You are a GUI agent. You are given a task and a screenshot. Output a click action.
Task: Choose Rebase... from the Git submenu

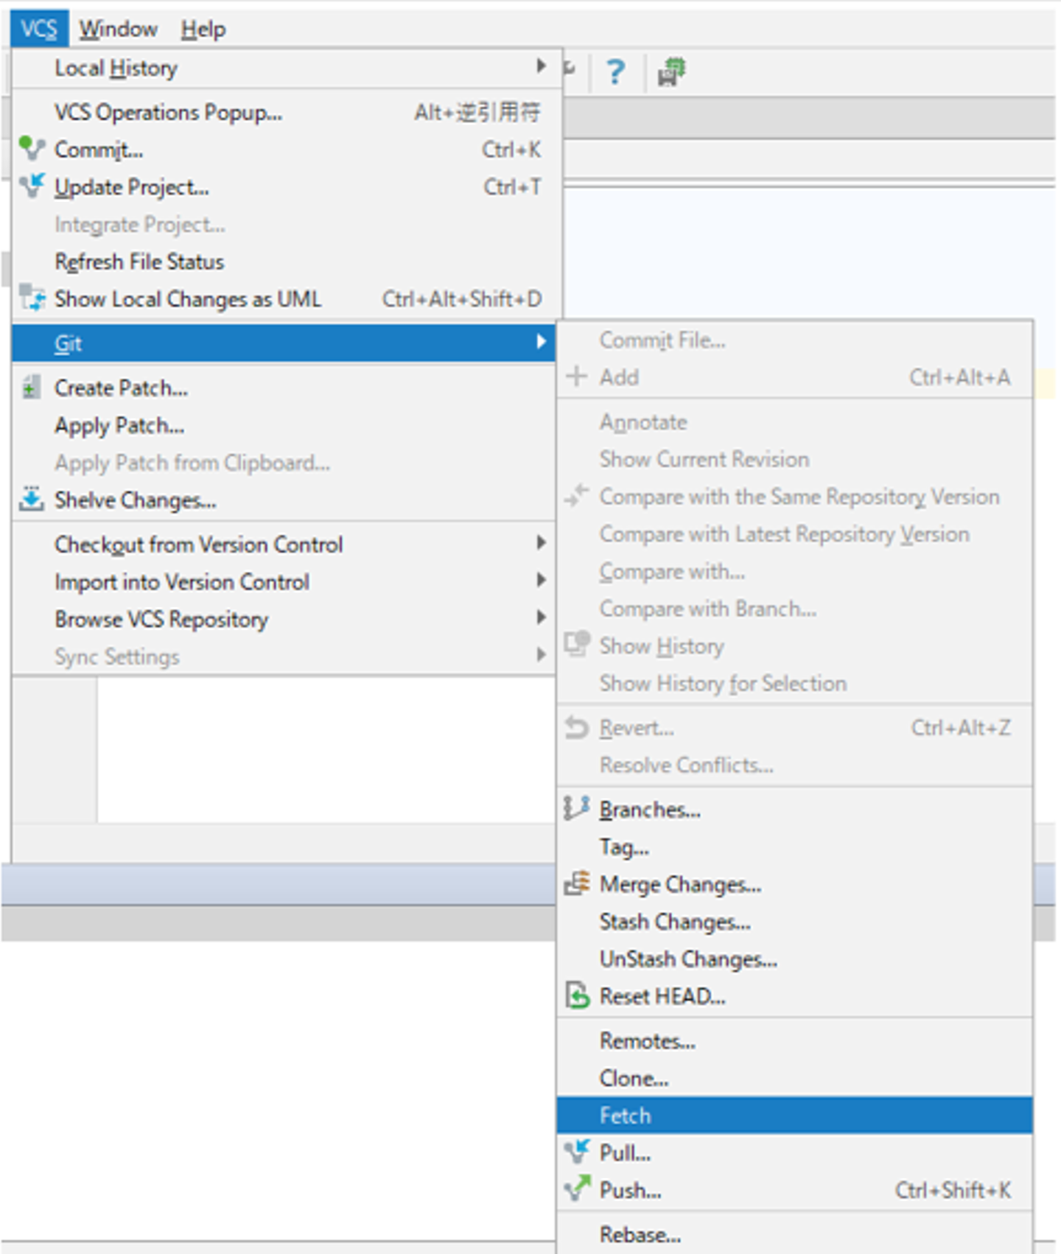pos(794,1234)
